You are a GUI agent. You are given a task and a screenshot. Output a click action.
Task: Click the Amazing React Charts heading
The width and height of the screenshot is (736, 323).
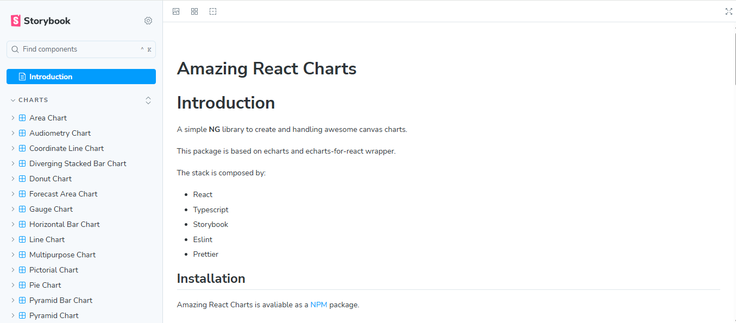[267, 68]
